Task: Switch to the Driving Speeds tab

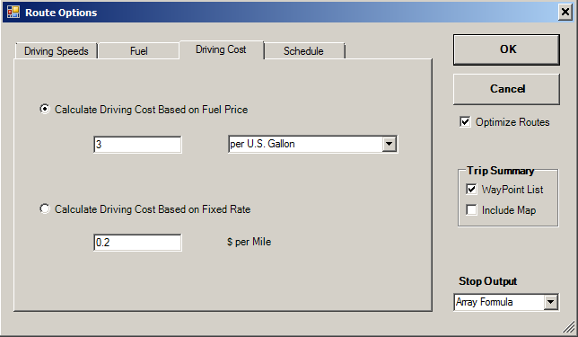Action: [57, 51]
